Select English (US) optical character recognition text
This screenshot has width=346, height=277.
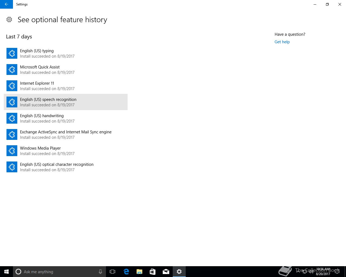point(57,164)
